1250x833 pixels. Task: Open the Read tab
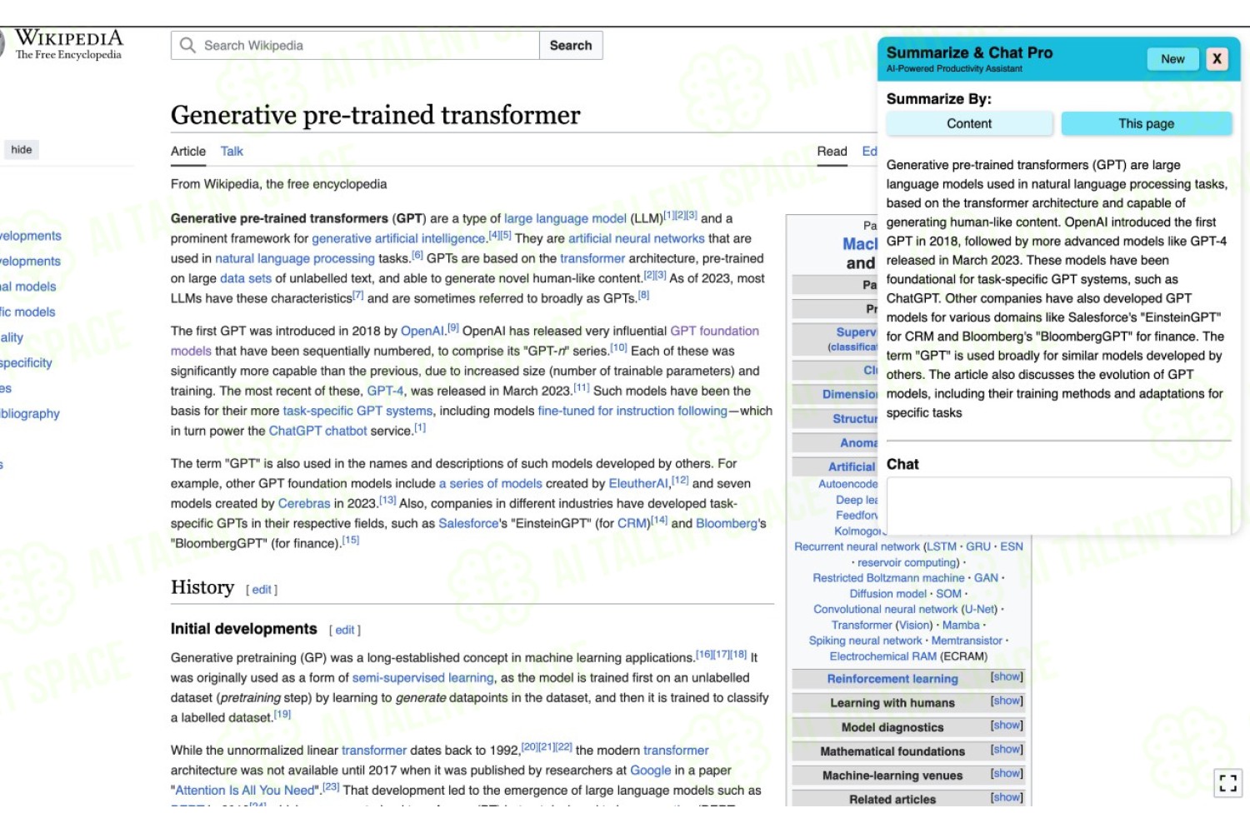pyautogui.click(x=832, y=151)
